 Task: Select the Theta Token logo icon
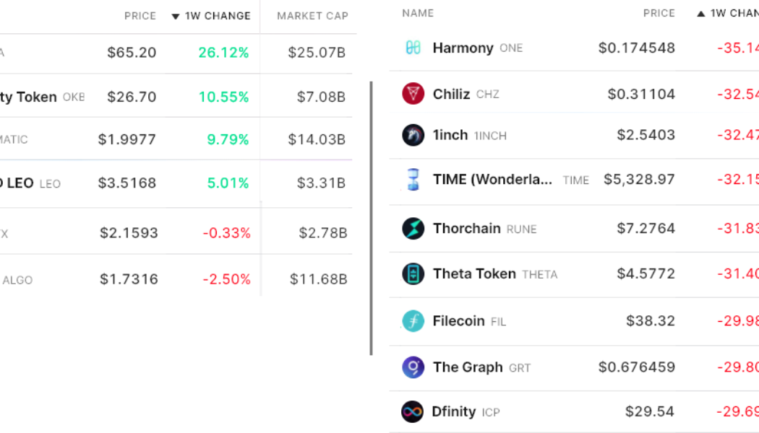(x=413, y=274)
